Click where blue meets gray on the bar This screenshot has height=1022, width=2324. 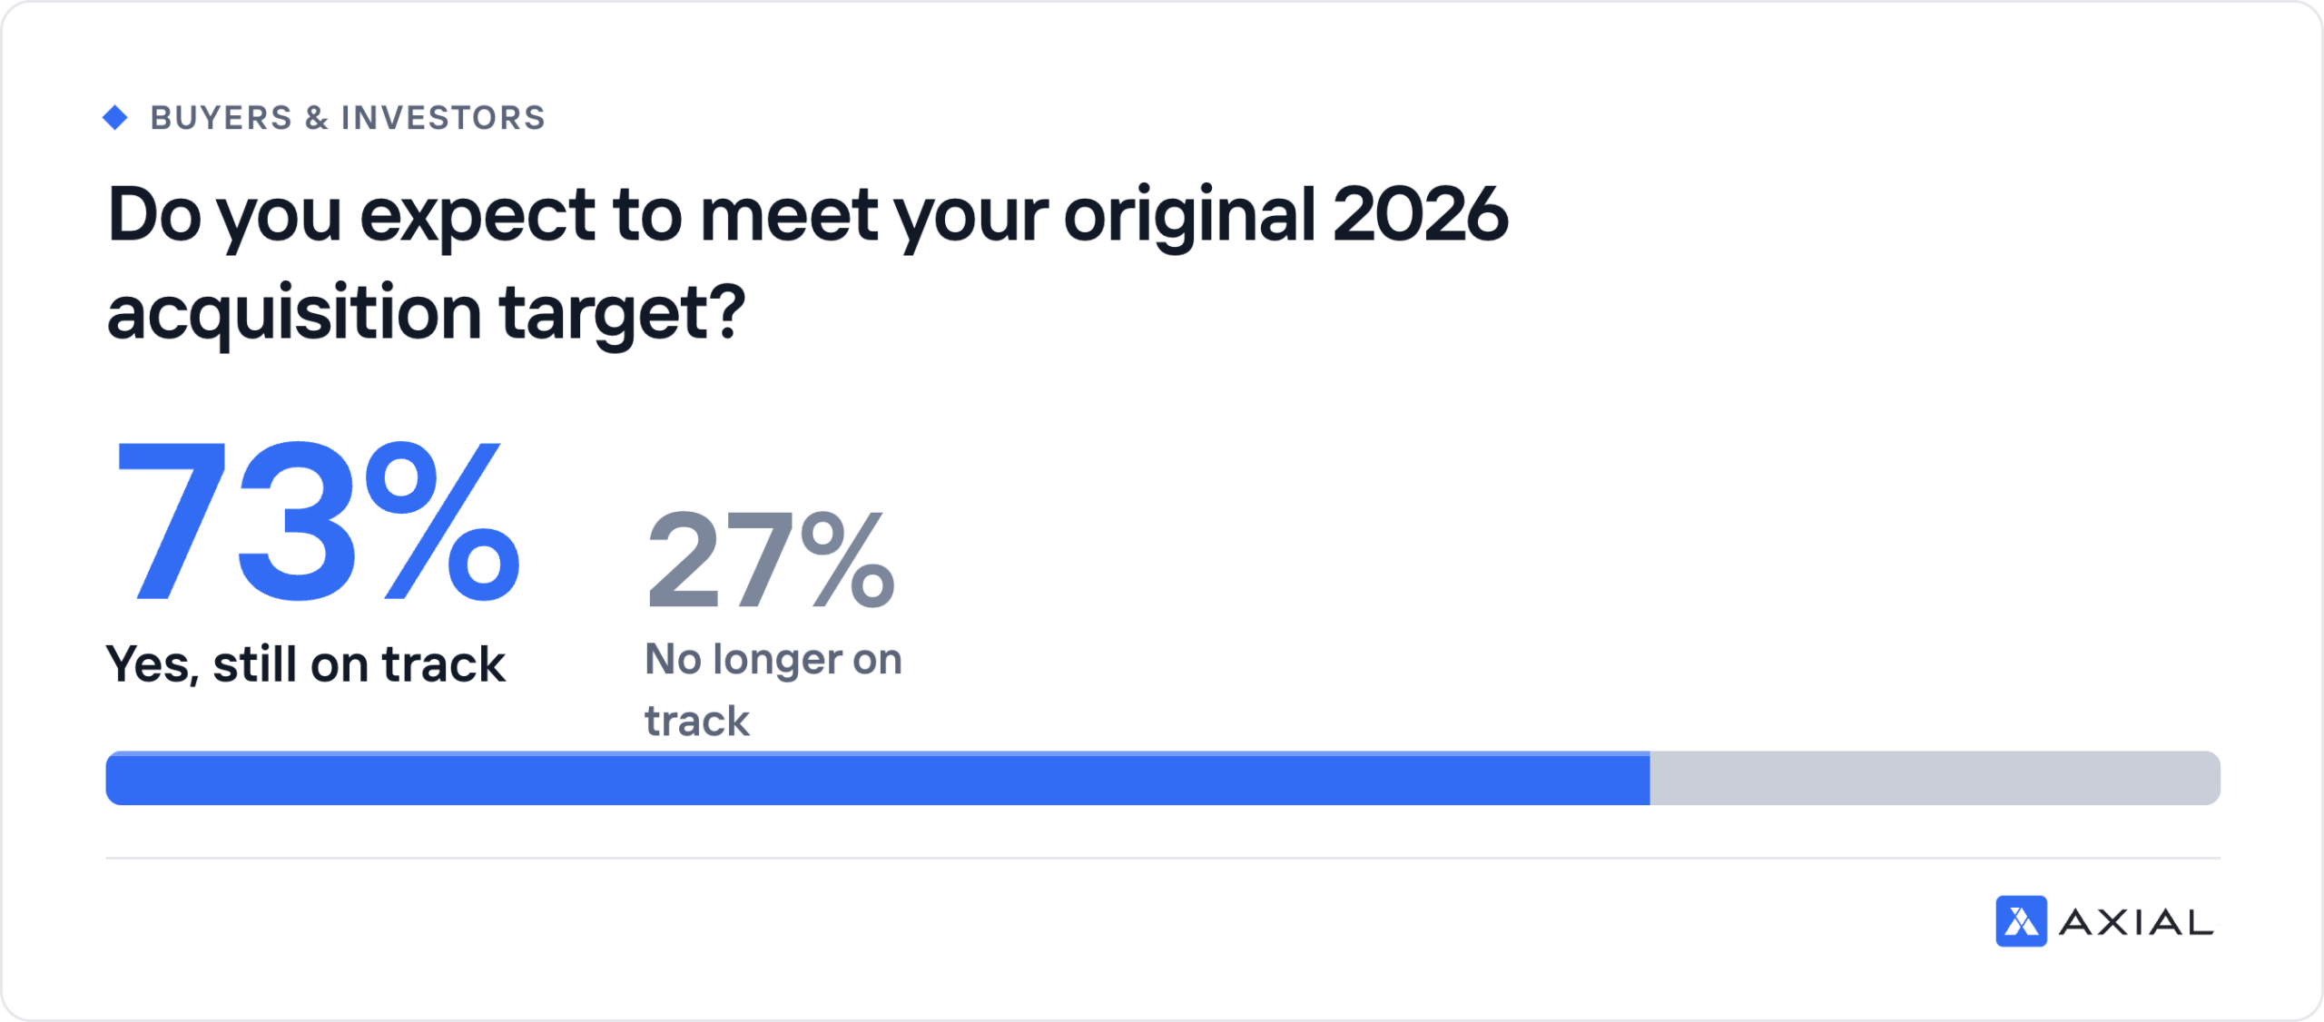click(1650, 778)
